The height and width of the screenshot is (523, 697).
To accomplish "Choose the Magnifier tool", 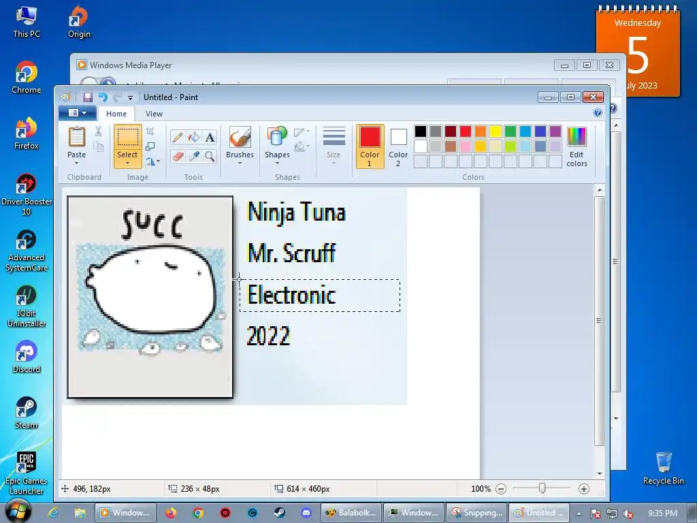I will click(x=210, y=156).
